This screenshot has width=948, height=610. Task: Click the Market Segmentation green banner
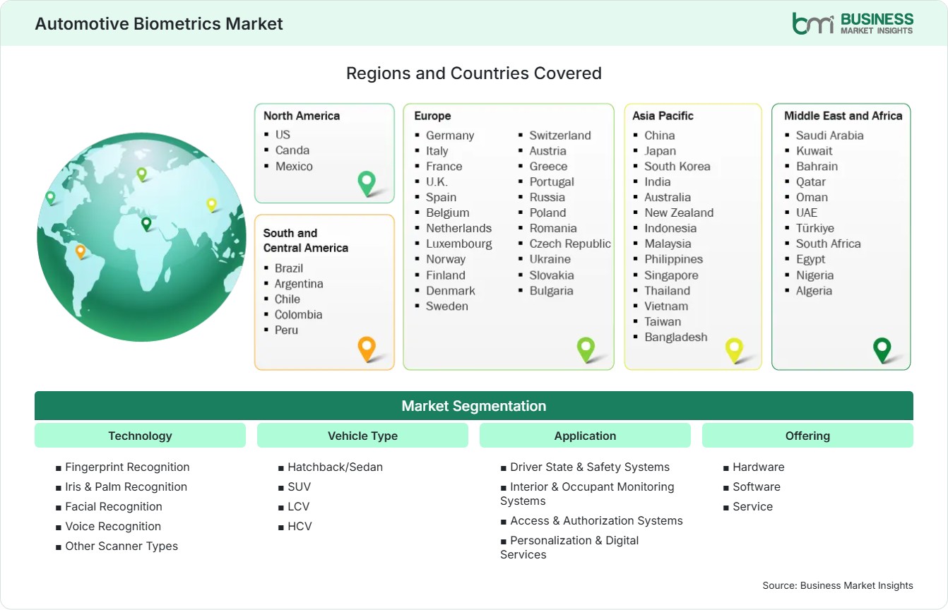(474, 406)
